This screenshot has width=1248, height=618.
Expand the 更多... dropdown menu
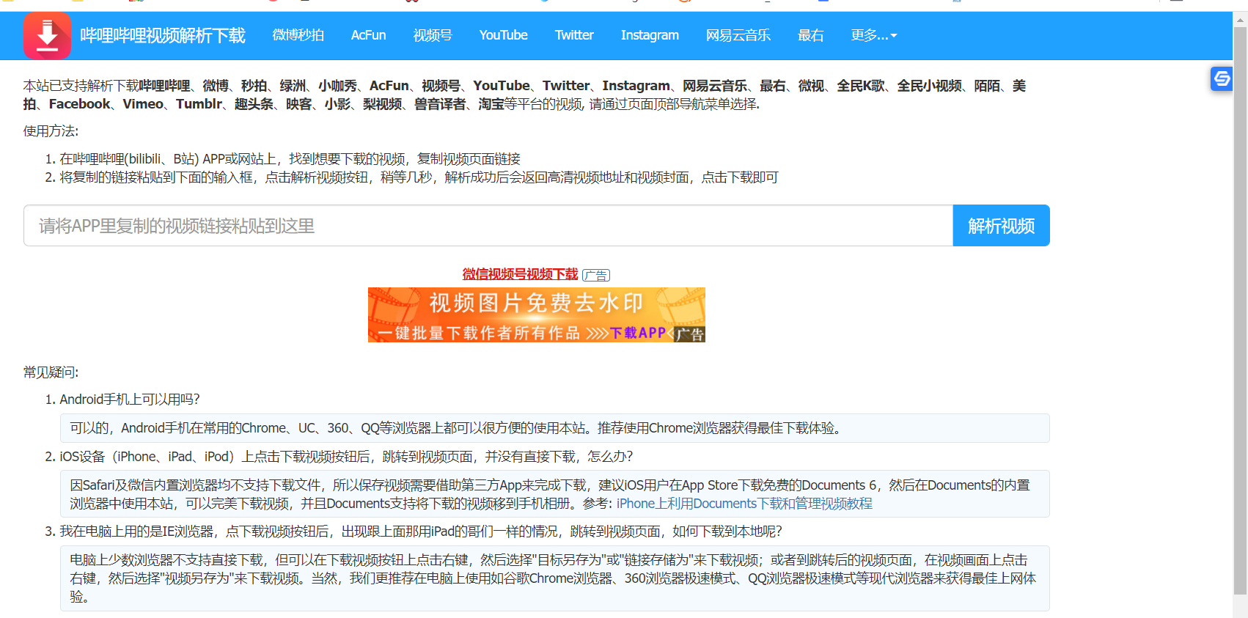tap(873, 35)
